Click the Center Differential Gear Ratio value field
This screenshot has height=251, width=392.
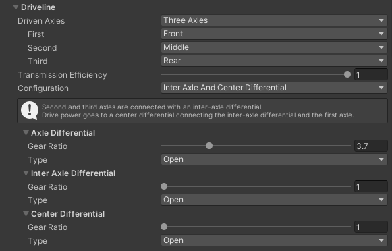[x=371, y=227]
